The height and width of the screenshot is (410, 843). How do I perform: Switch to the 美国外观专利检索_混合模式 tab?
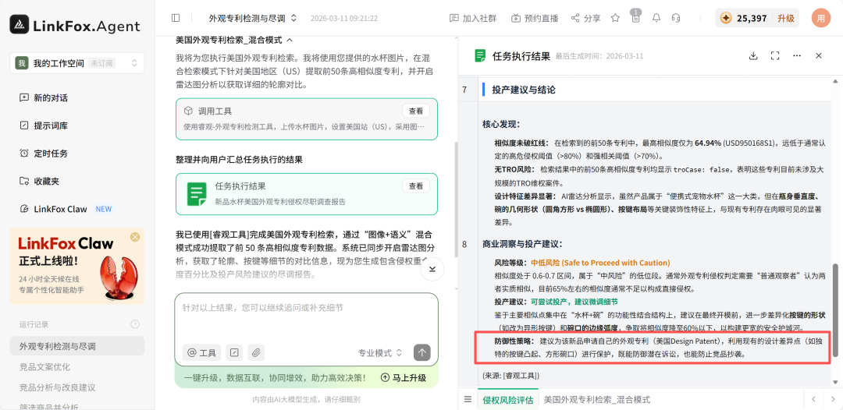click(x=596, y=399)
